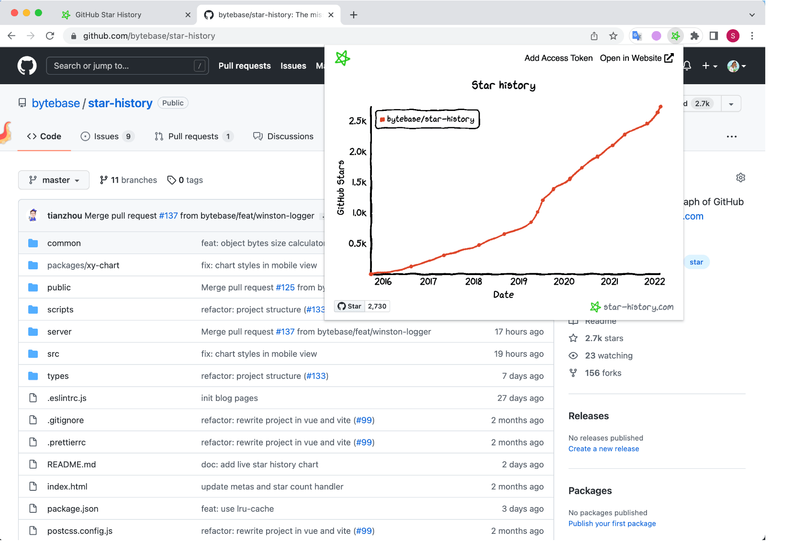Open the package.json file

pos(73,509)
